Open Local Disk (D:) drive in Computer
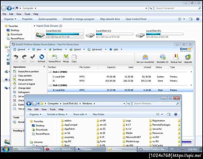 pos(159,34)
